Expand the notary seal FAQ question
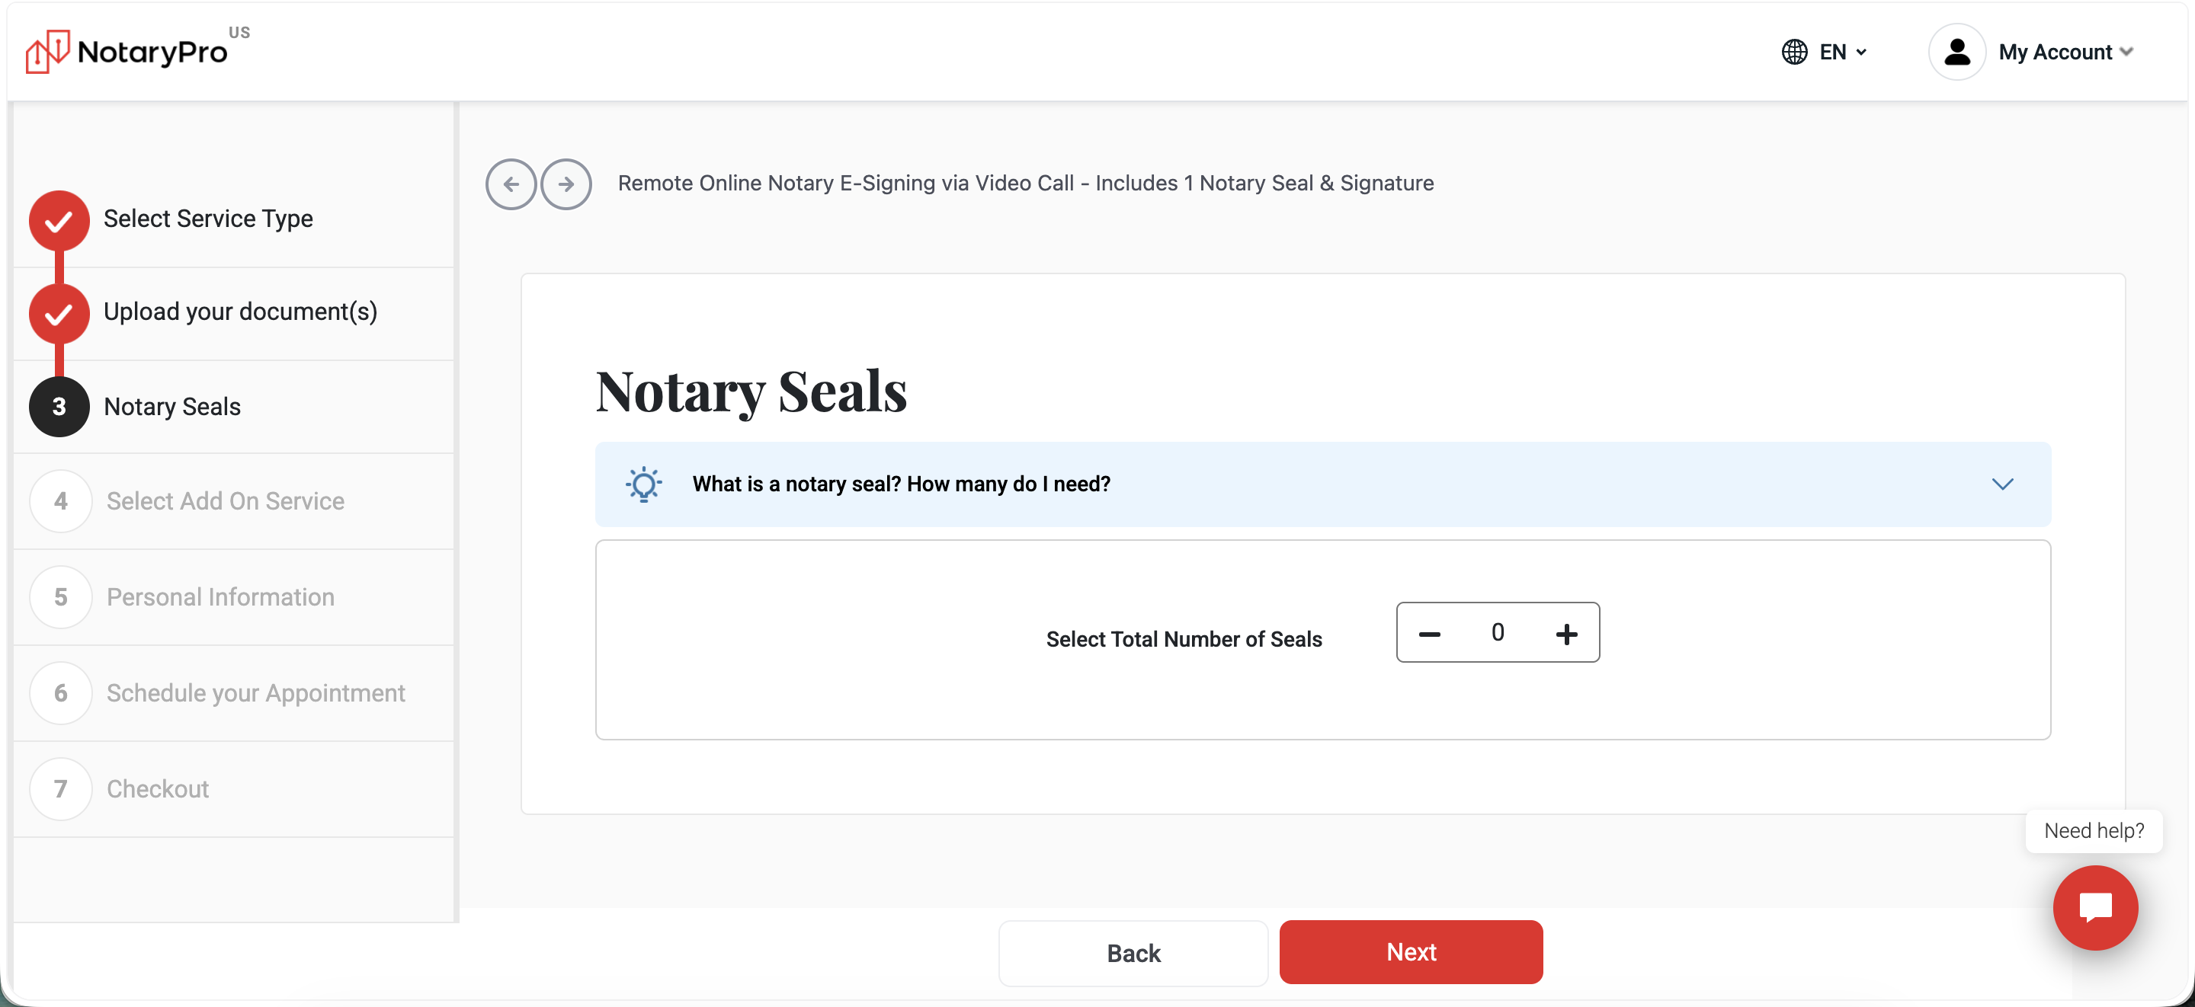The width and height of the screenshot is (2195, 1007). (x=1322, y=484)
